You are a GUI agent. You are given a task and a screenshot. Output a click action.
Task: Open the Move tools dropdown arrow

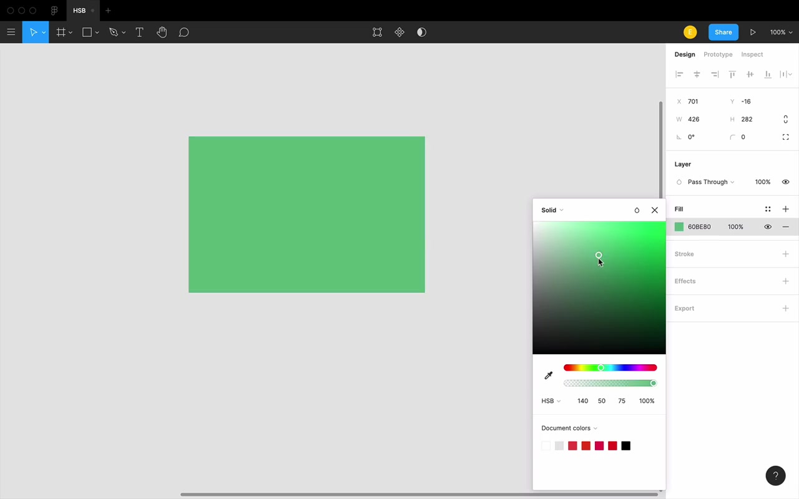(x=44, y=32)
